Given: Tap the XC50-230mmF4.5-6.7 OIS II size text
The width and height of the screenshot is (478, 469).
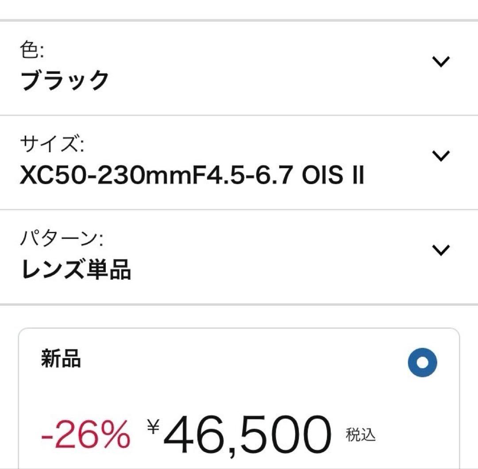Looking at the screenshot, I should [x=192, y=176].
